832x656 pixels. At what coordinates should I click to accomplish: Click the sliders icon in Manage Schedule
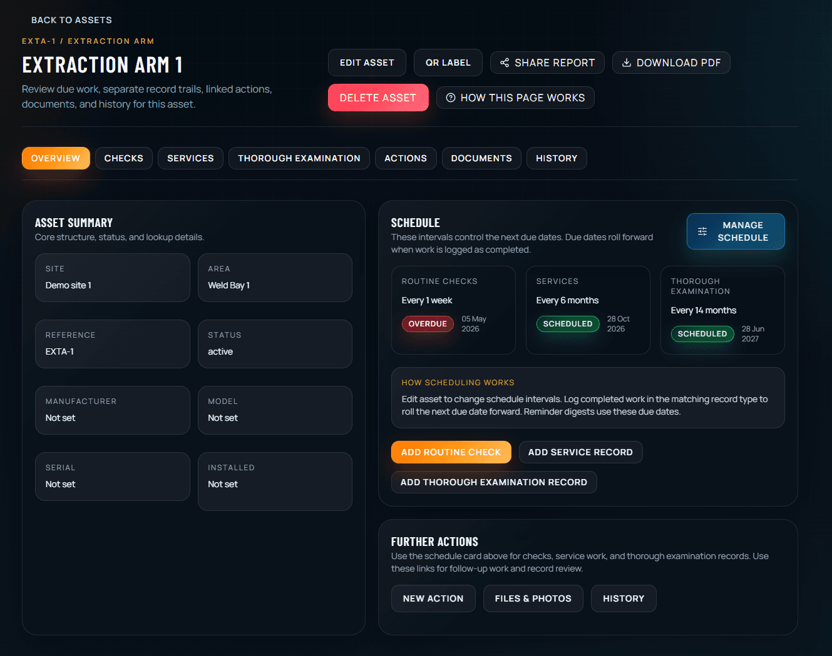[702, 231]
